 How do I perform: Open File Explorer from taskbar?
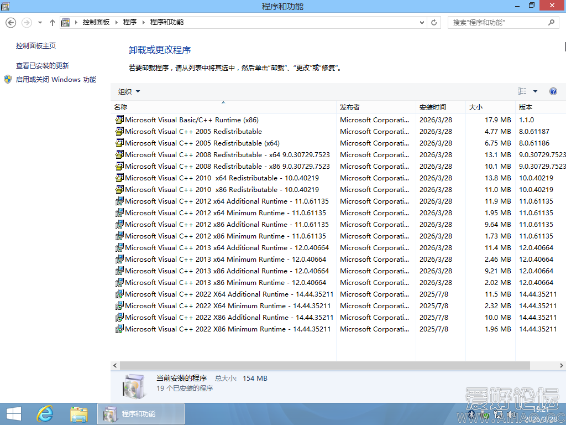pyautogui.click(x=79, y=414)
